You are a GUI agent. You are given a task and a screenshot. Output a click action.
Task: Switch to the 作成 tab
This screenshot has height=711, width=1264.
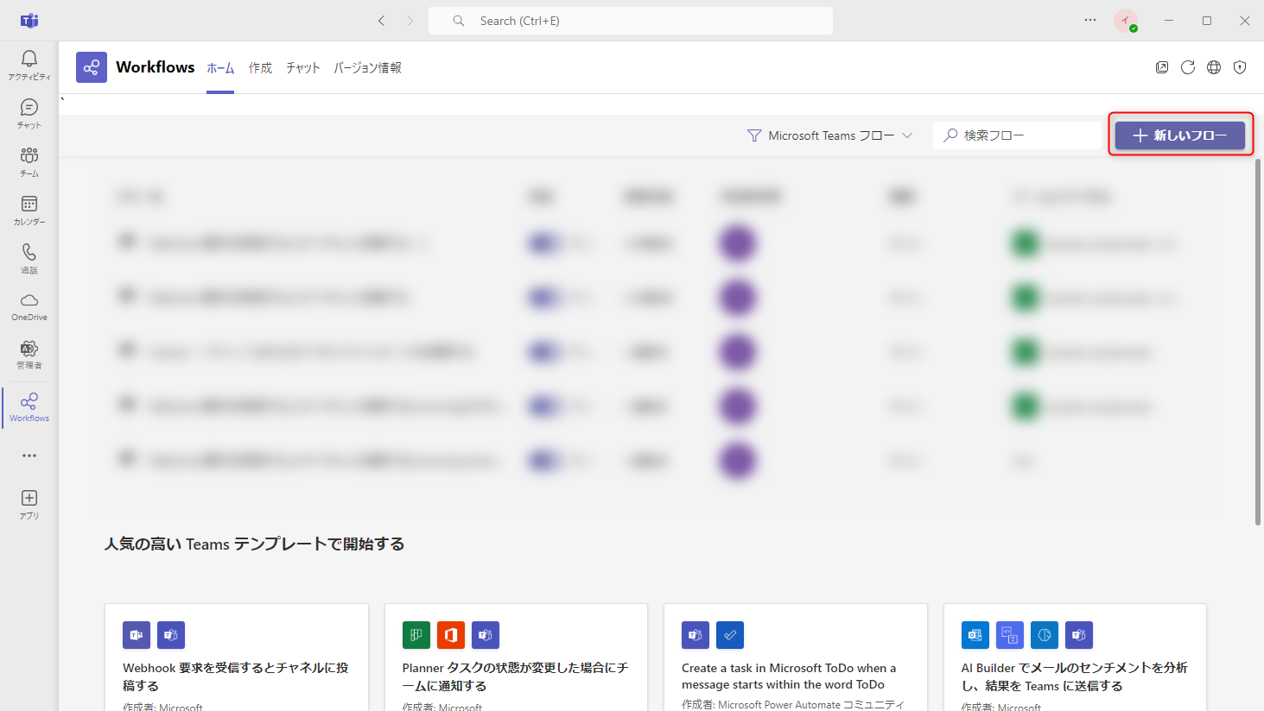260,68
